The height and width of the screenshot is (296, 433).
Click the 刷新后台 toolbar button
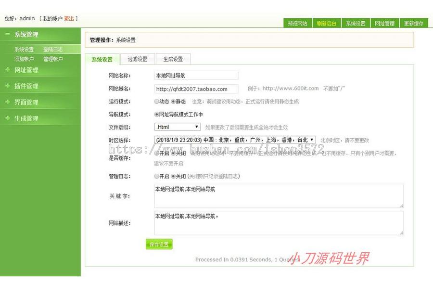(325, 23)
